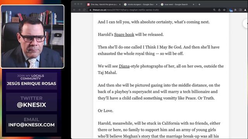The height and width of the screenshot is (139, 248).
Task: Click the webcam video thumbnail of presenter
Action: coord(32,37)
